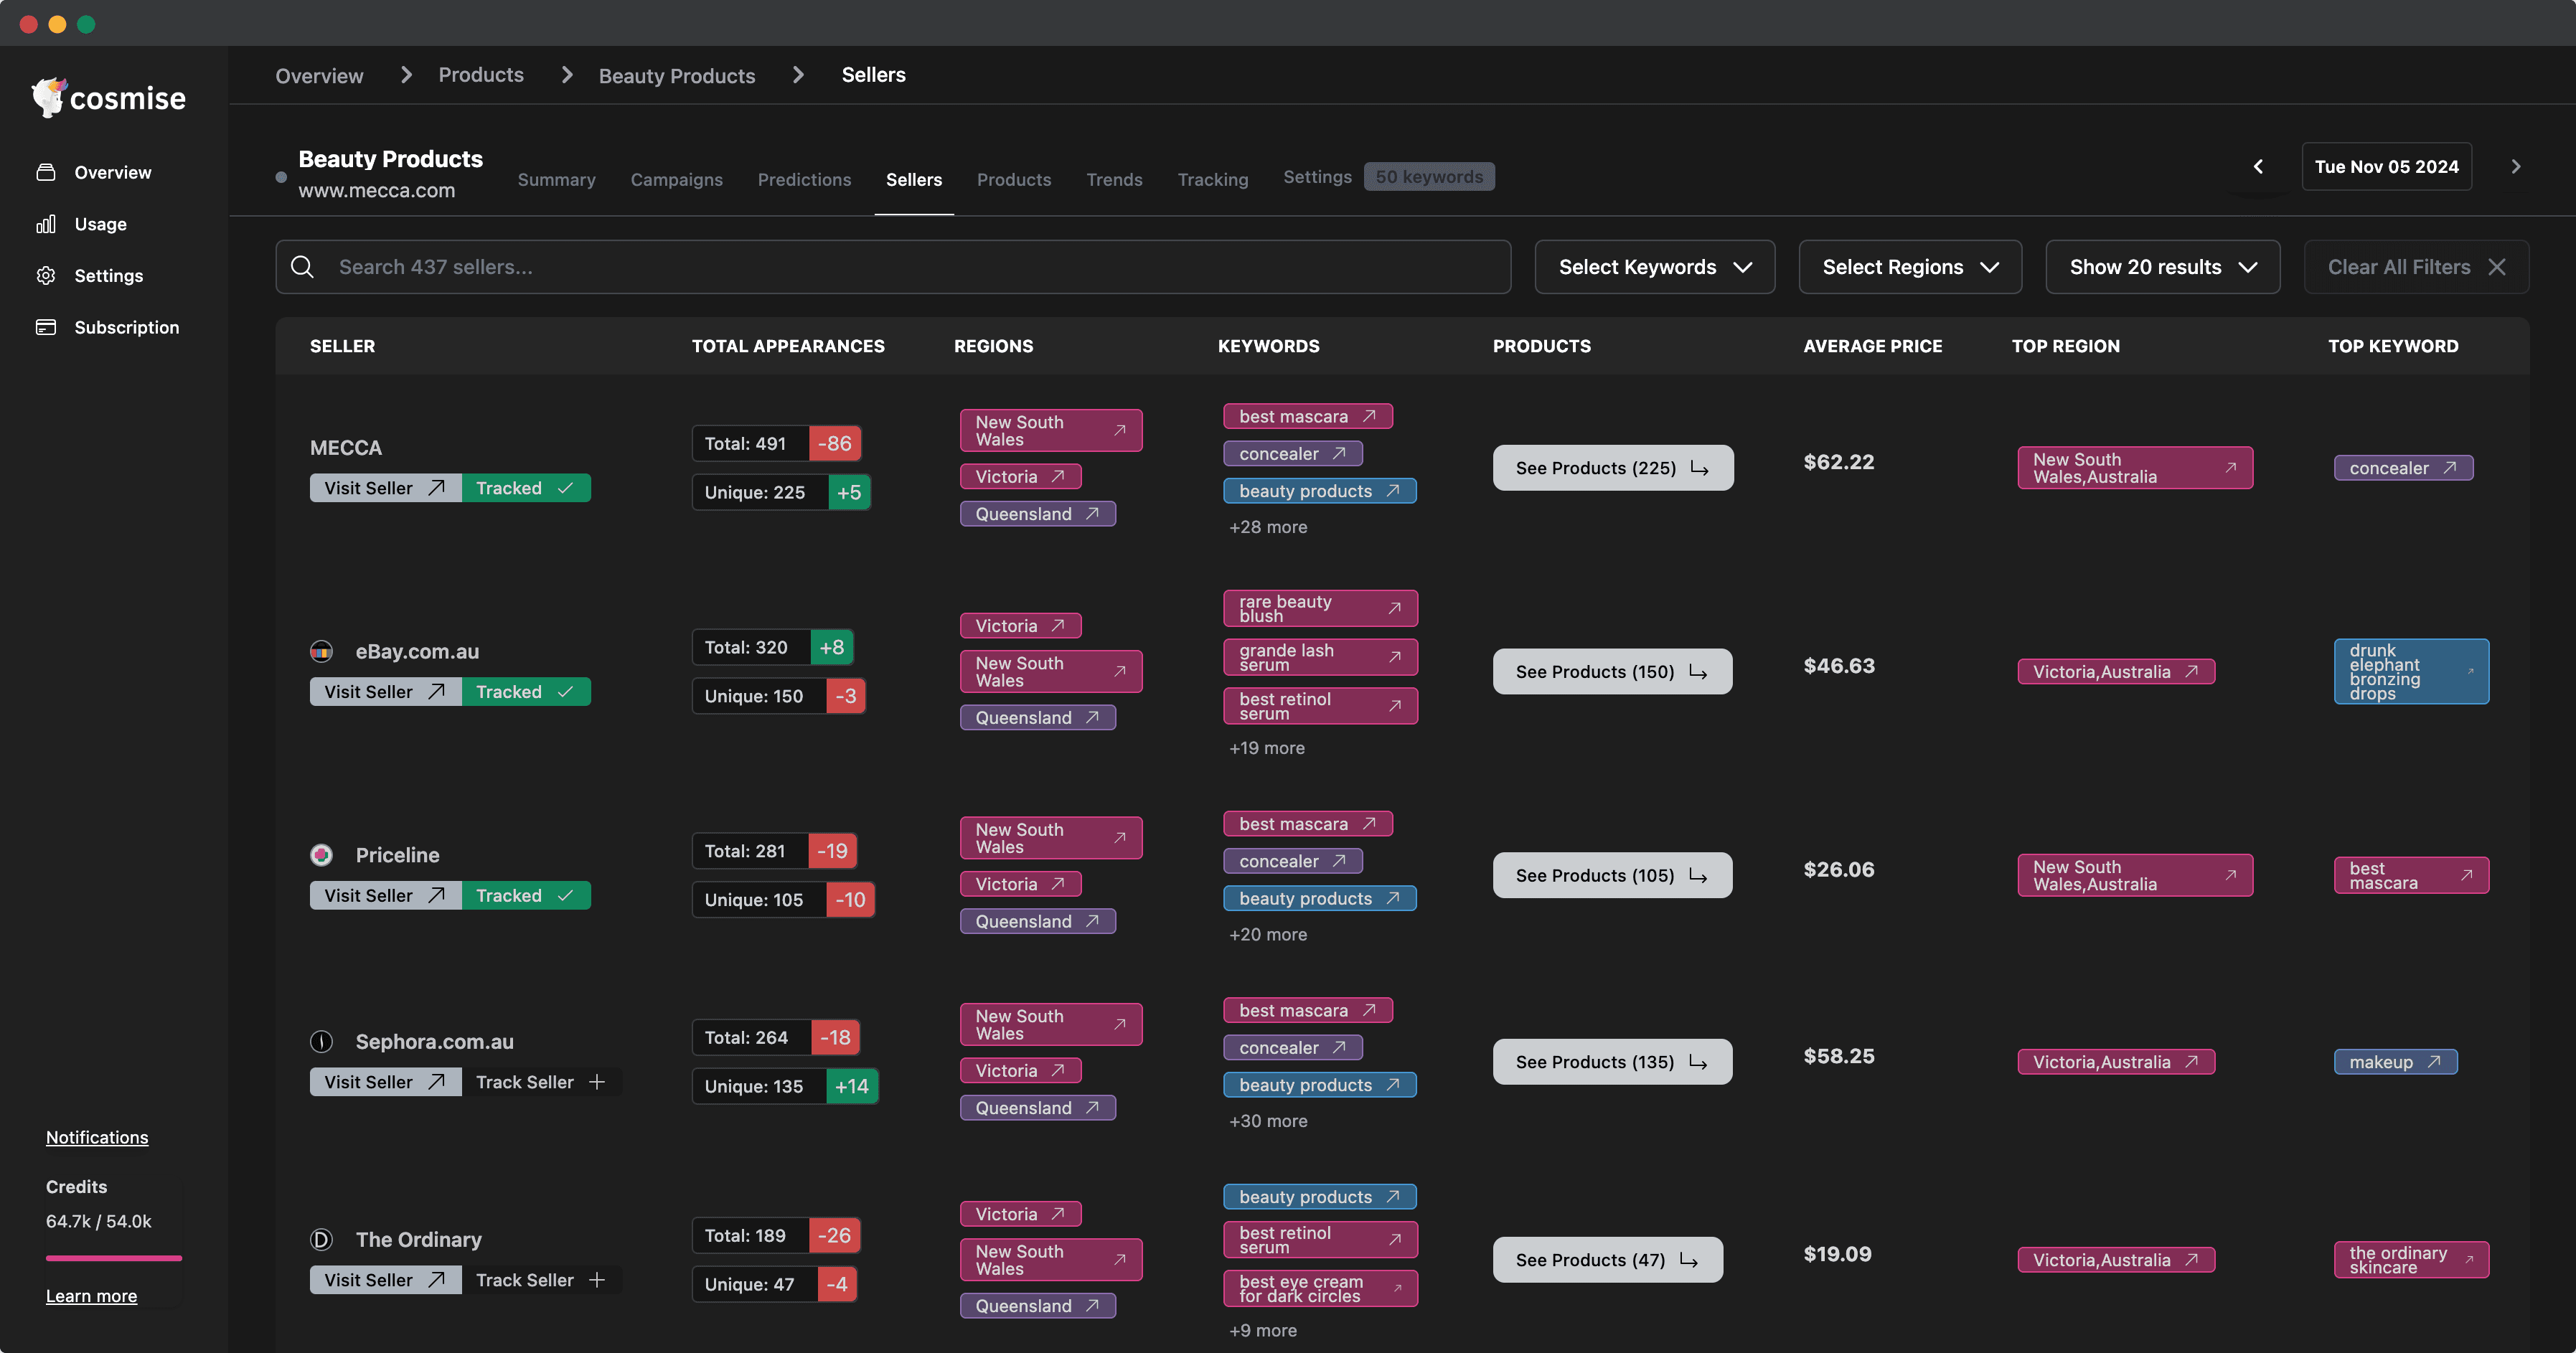Open Priceline's best mascara top keyword tag
The width and height of the screenshot is (2576, 1353).
click(x=2411, y=875)
